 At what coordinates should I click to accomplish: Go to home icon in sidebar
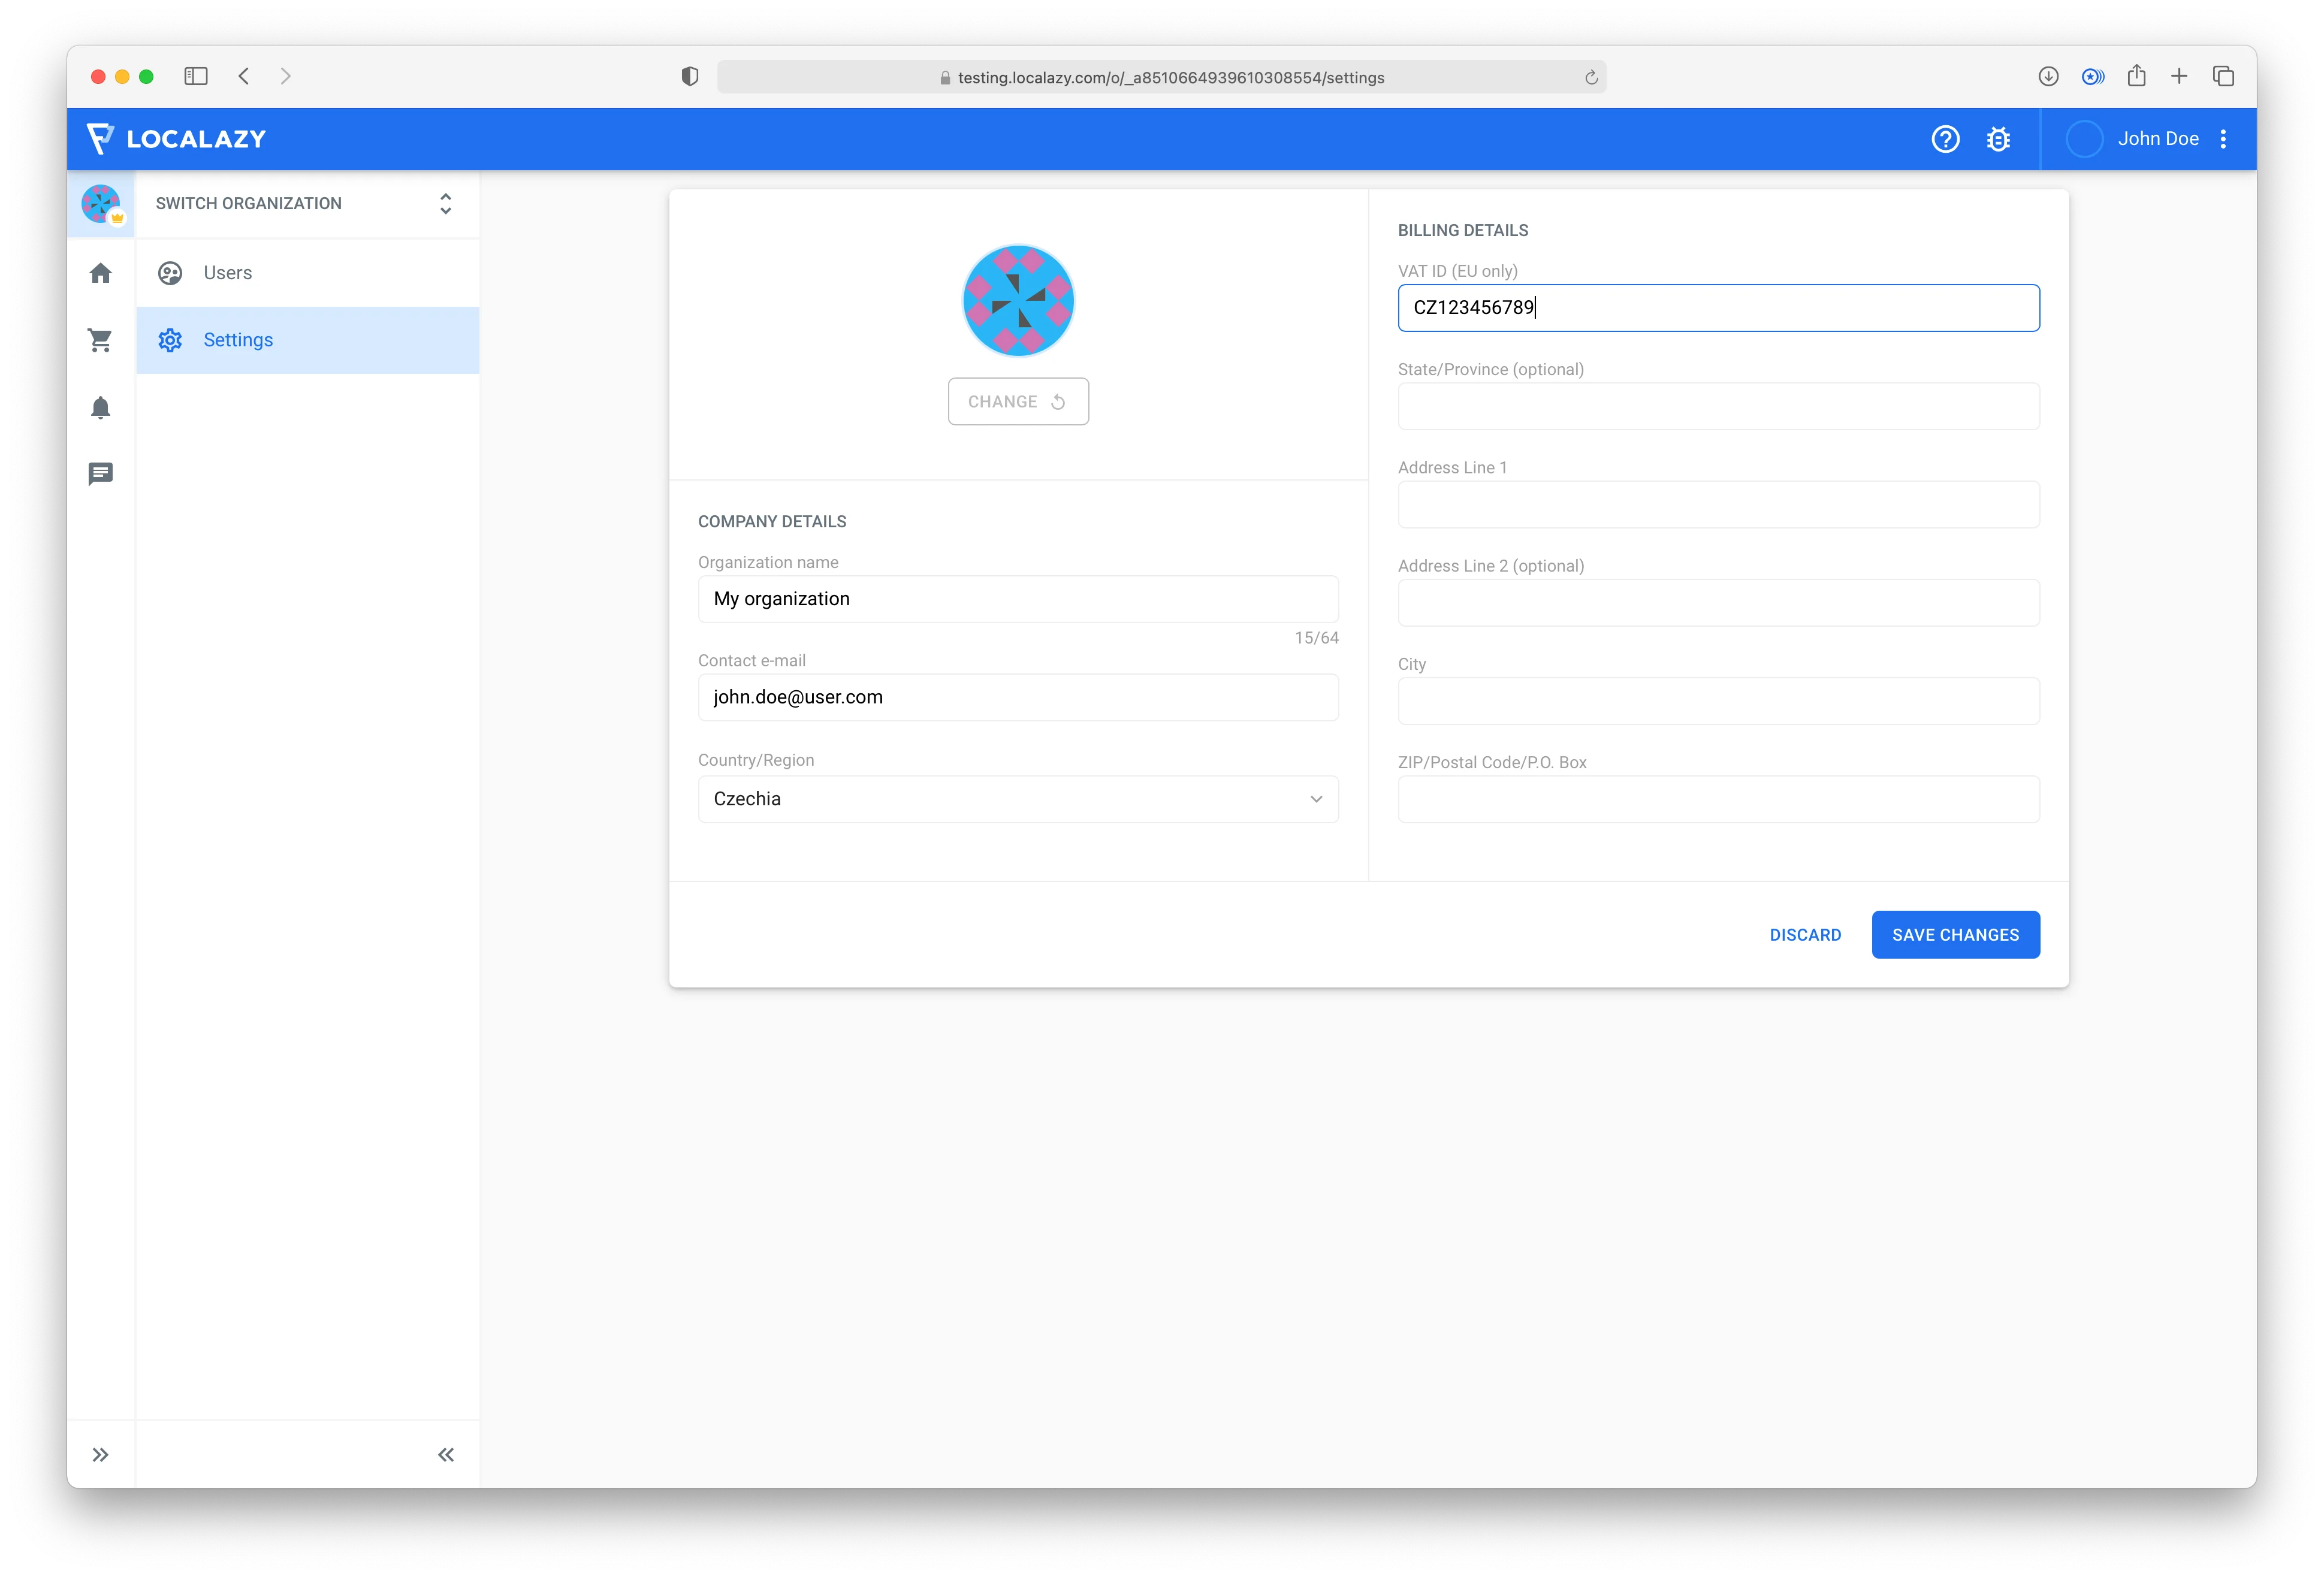101,273
